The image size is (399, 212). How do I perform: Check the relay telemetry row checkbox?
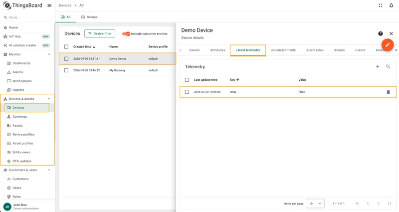187,92
